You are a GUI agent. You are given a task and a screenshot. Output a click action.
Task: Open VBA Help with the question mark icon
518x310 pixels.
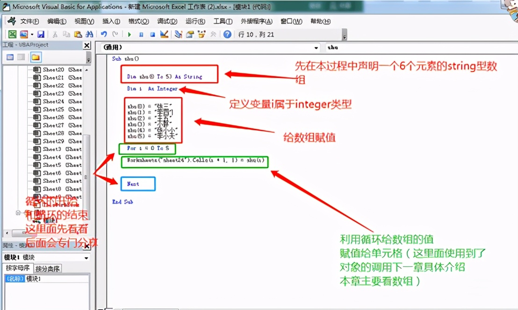(227, 34)
